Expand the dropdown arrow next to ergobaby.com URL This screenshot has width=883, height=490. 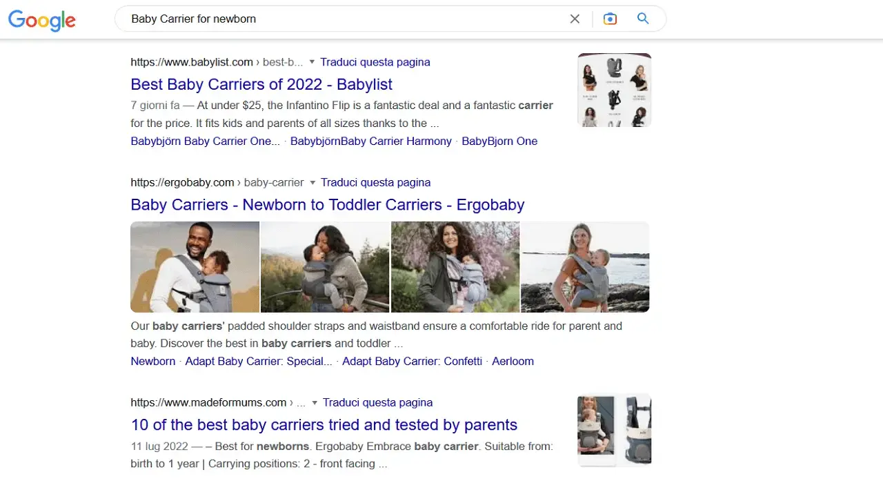point(312,183)
